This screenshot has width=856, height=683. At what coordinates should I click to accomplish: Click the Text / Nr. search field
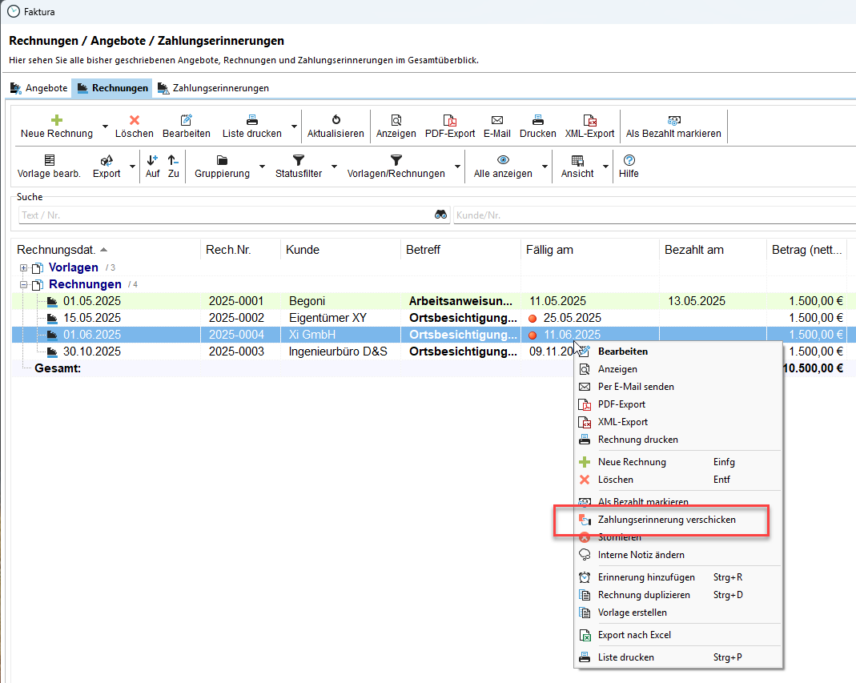(x=224, y=215)
